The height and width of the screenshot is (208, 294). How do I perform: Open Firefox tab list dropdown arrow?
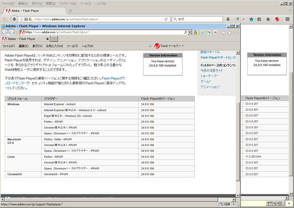coord(290,11)
